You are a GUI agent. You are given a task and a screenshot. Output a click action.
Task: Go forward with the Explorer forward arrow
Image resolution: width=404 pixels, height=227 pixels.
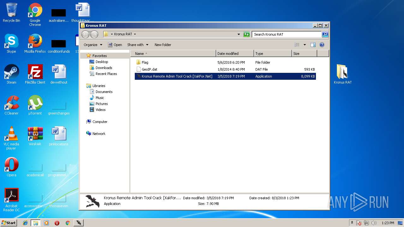tap(94, 34)
